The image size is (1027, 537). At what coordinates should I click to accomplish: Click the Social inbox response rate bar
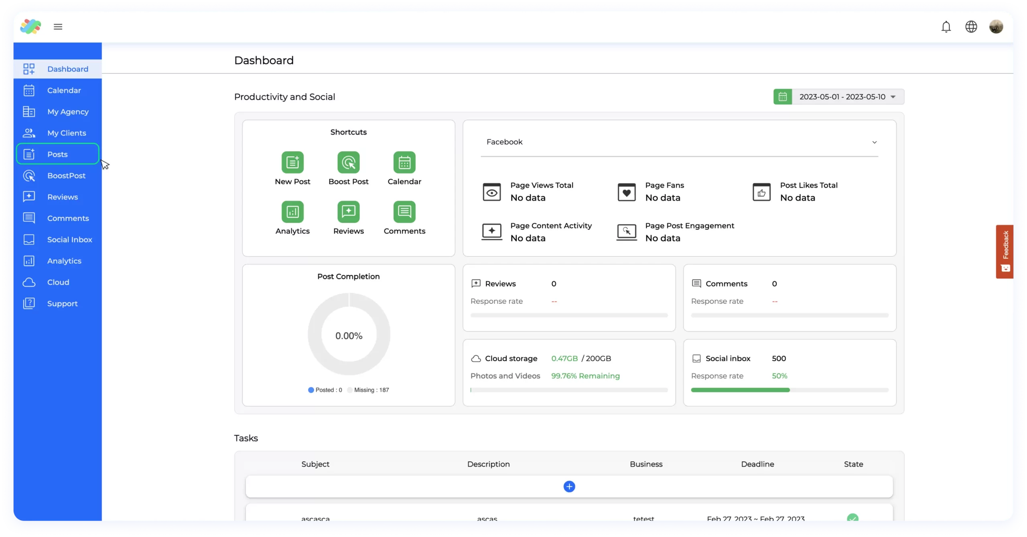[x=789, y=390]
